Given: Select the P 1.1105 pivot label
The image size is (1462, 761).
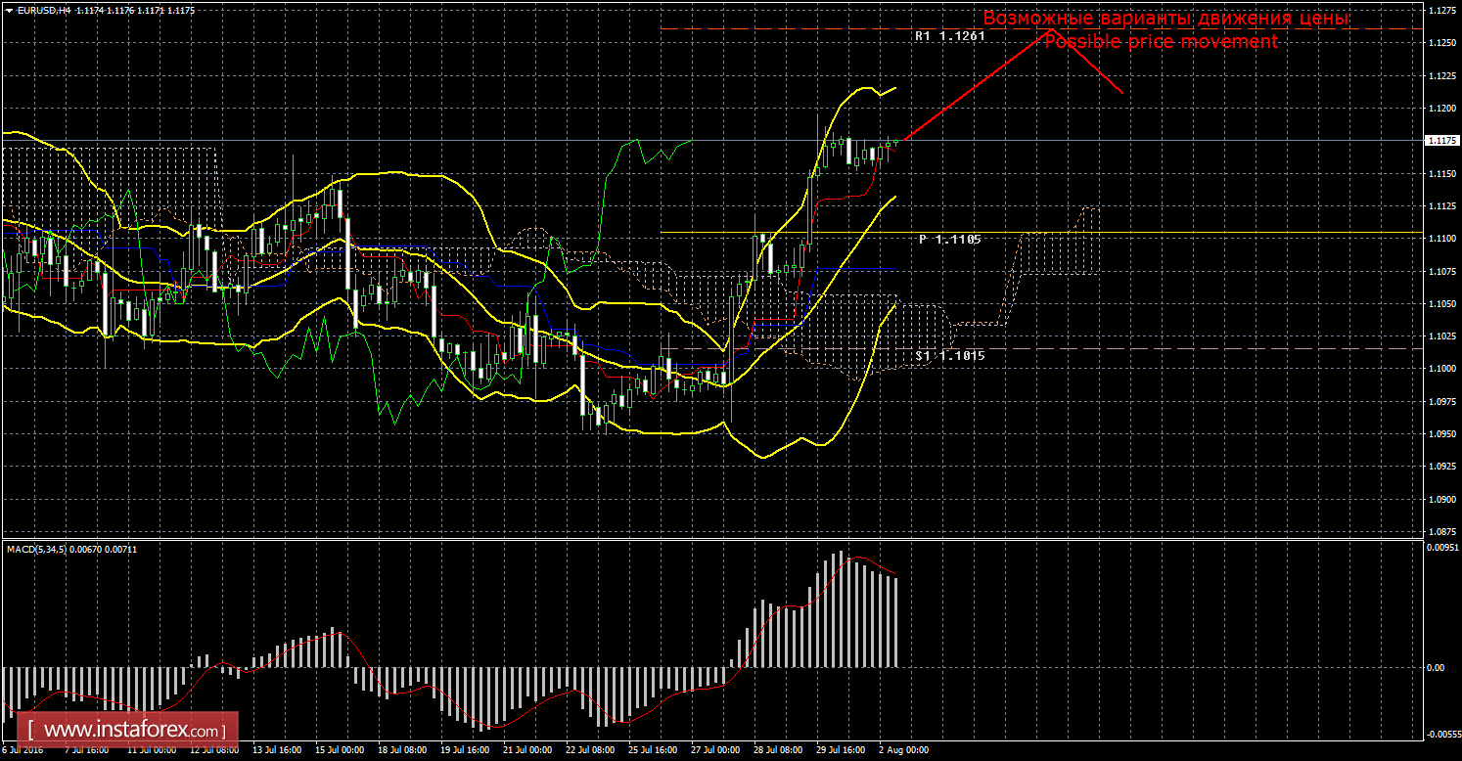Looking at the screenshot, I should click(949, 240).
